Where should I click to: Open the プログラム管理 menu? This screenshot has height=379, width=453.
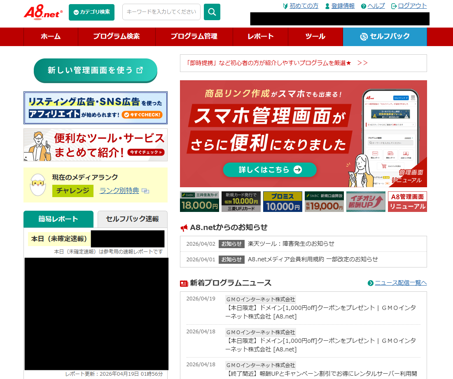click(194, 37)
